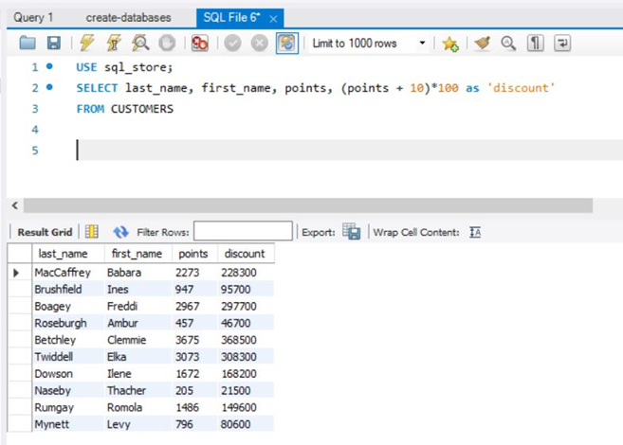Toggle invisible characters with the pilcrow icon

pyautogui.click(x=535, y=43)
